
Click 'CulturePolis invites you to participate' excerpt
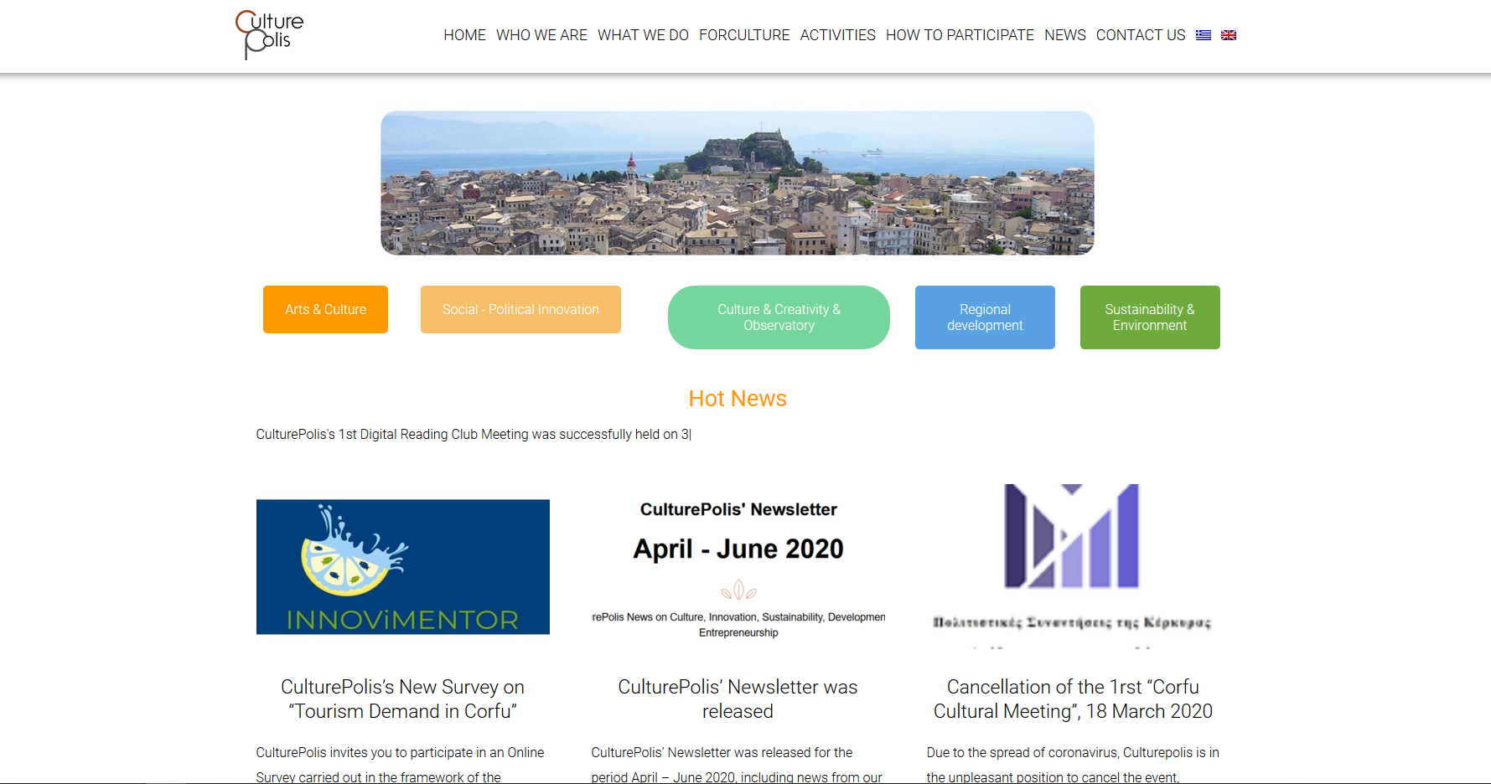tap(400, 765)
